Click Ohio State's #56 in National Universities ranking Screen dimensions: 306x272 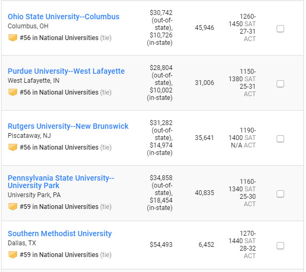tap(59, 38)
